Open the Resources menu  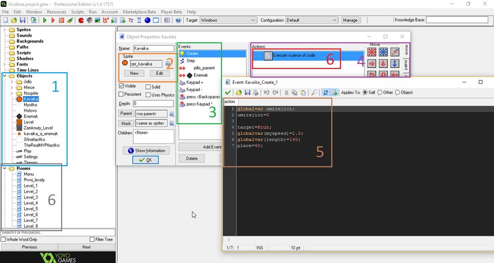pos(57,12)
